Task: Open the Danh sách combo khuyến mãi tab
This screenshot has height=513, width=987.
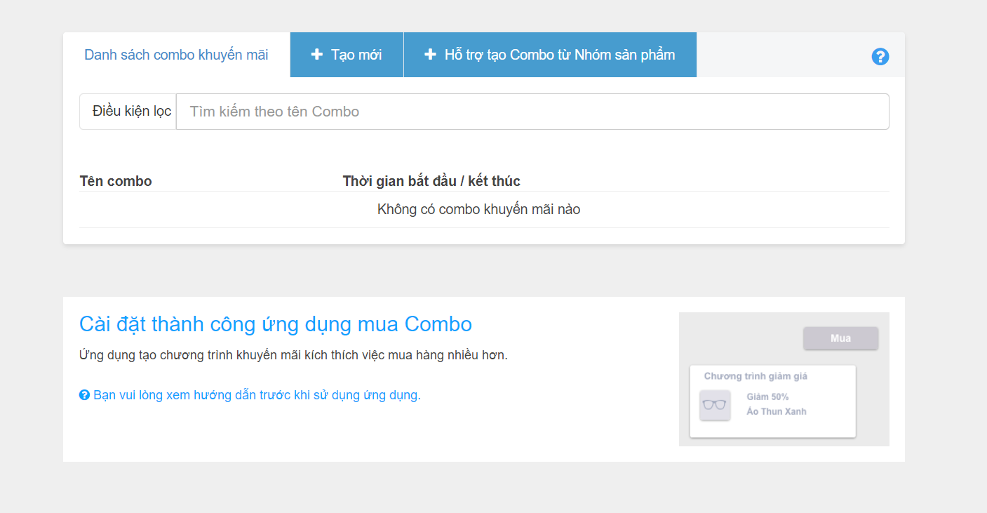Action: (176, 55)
